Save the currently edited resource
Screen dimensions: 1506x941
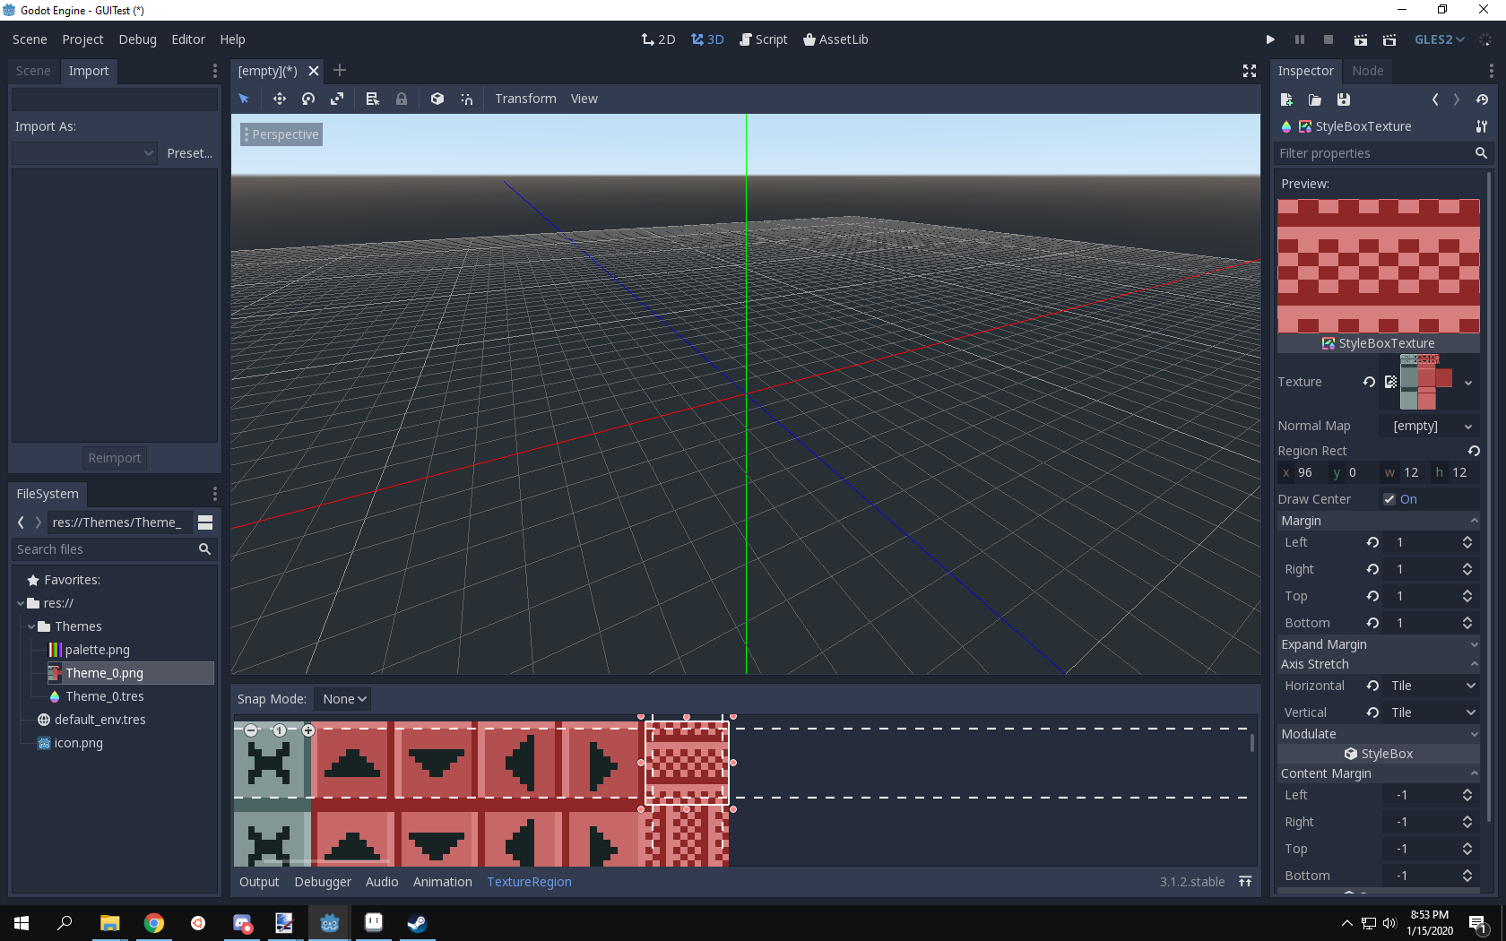[1343, 99]
